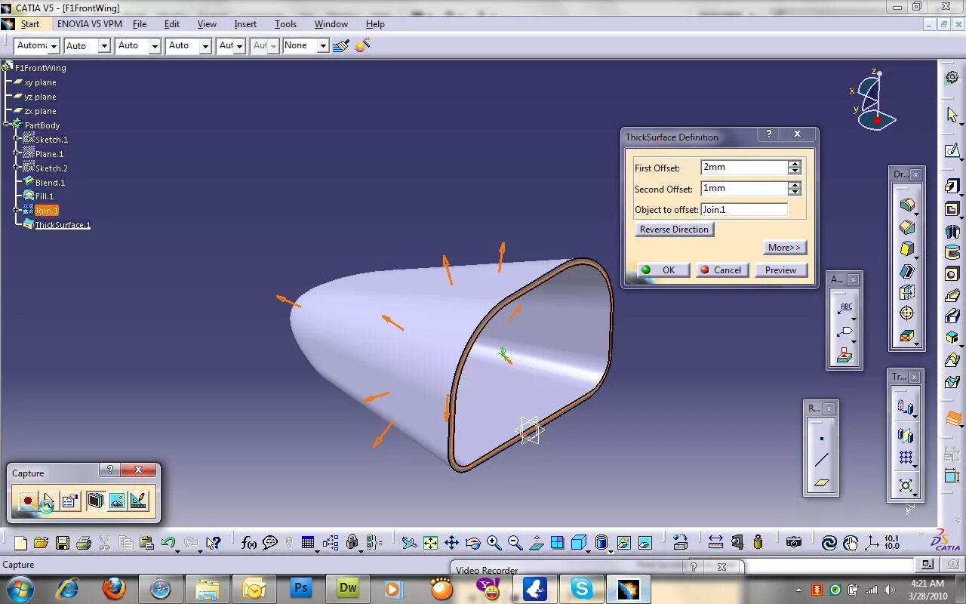Click the Shell icon in Dress-Up toolbar
The image size is (966, 604).
tap(906, 271)
